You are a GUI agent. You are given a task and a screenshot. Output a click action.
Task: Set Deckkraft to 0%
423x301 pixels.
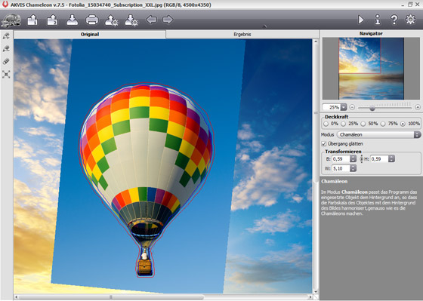[326, 124]
